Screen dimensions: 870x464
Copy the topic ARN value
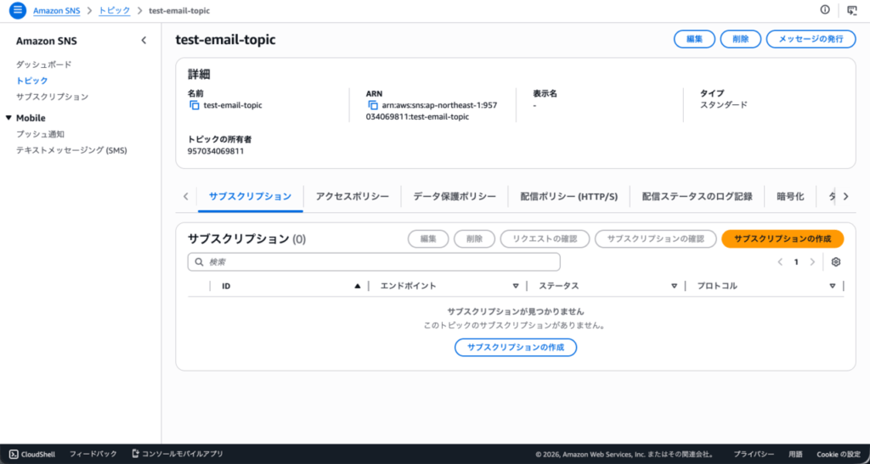tap(373, 105)
